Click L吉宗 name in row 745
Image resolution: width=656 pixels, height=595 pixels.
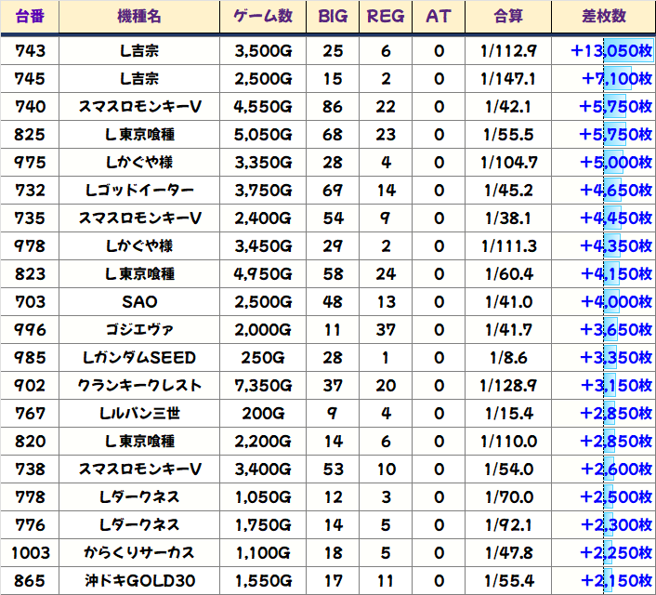tap(139, 79)
